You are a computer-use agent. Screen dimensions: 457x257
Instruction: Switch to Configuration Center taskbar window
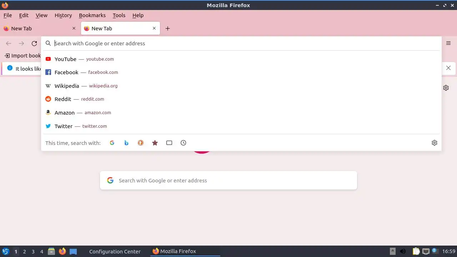115,251
